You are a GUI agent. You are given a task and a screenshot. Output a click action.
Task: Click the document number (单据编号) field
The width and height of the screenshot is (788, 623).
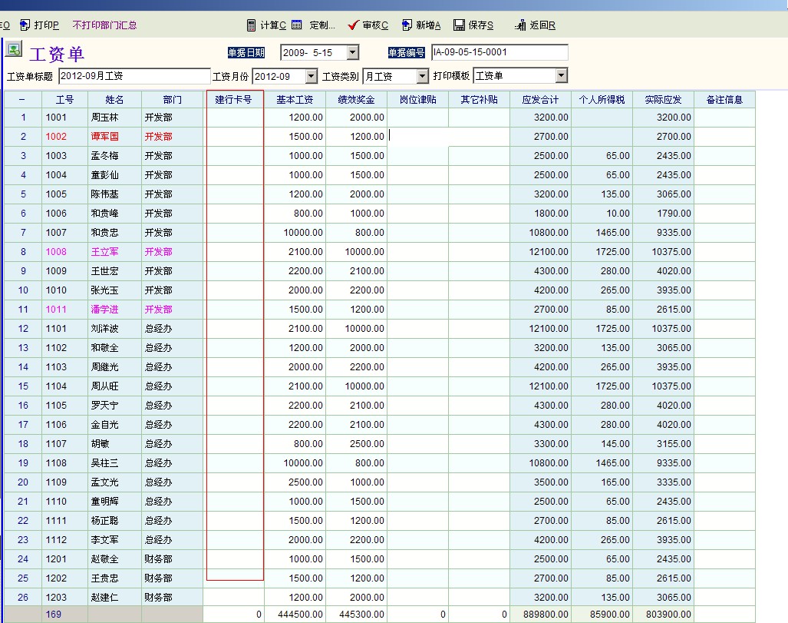tap(499, 52)
